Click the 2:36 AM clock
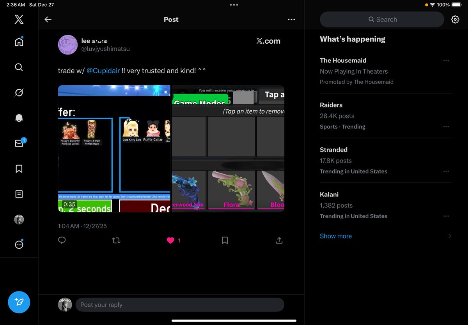Viewport: 468px width, 325px height. pyautogui.click(x=16, y=5)
